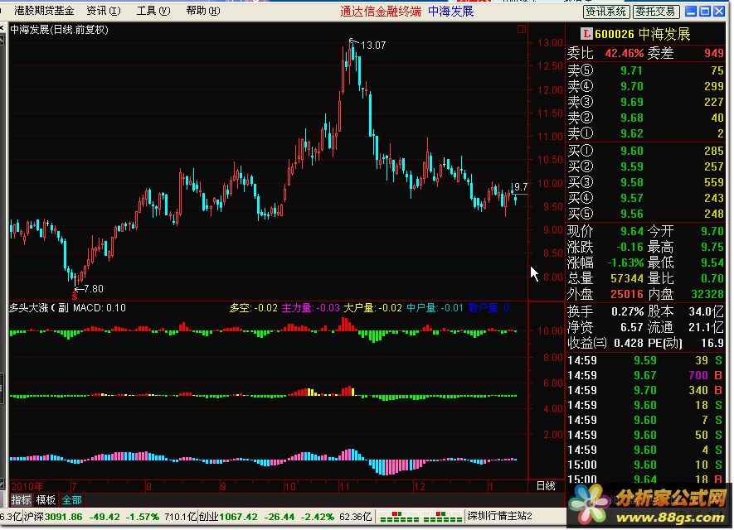Click the 卖④ 9.70 ask row
This screenshot has width=734, height=530.
coord(645,86)
